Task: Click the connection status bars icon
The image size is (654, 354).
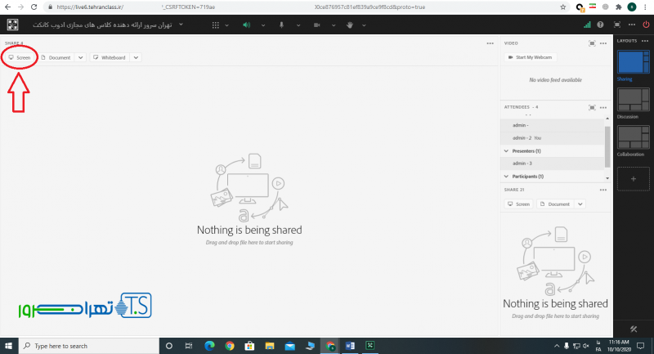Action: (587, 25)
